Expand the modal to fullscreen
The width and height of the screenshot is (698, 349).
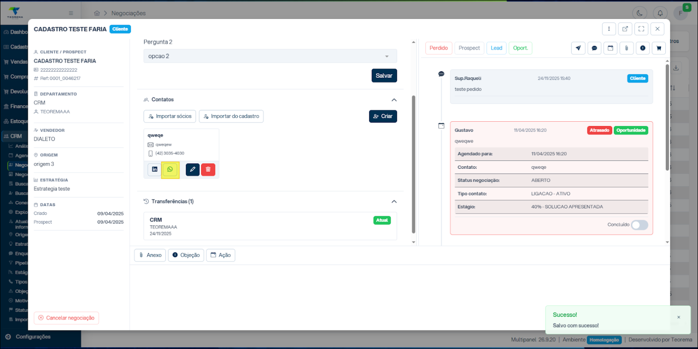tap(641, 29)
